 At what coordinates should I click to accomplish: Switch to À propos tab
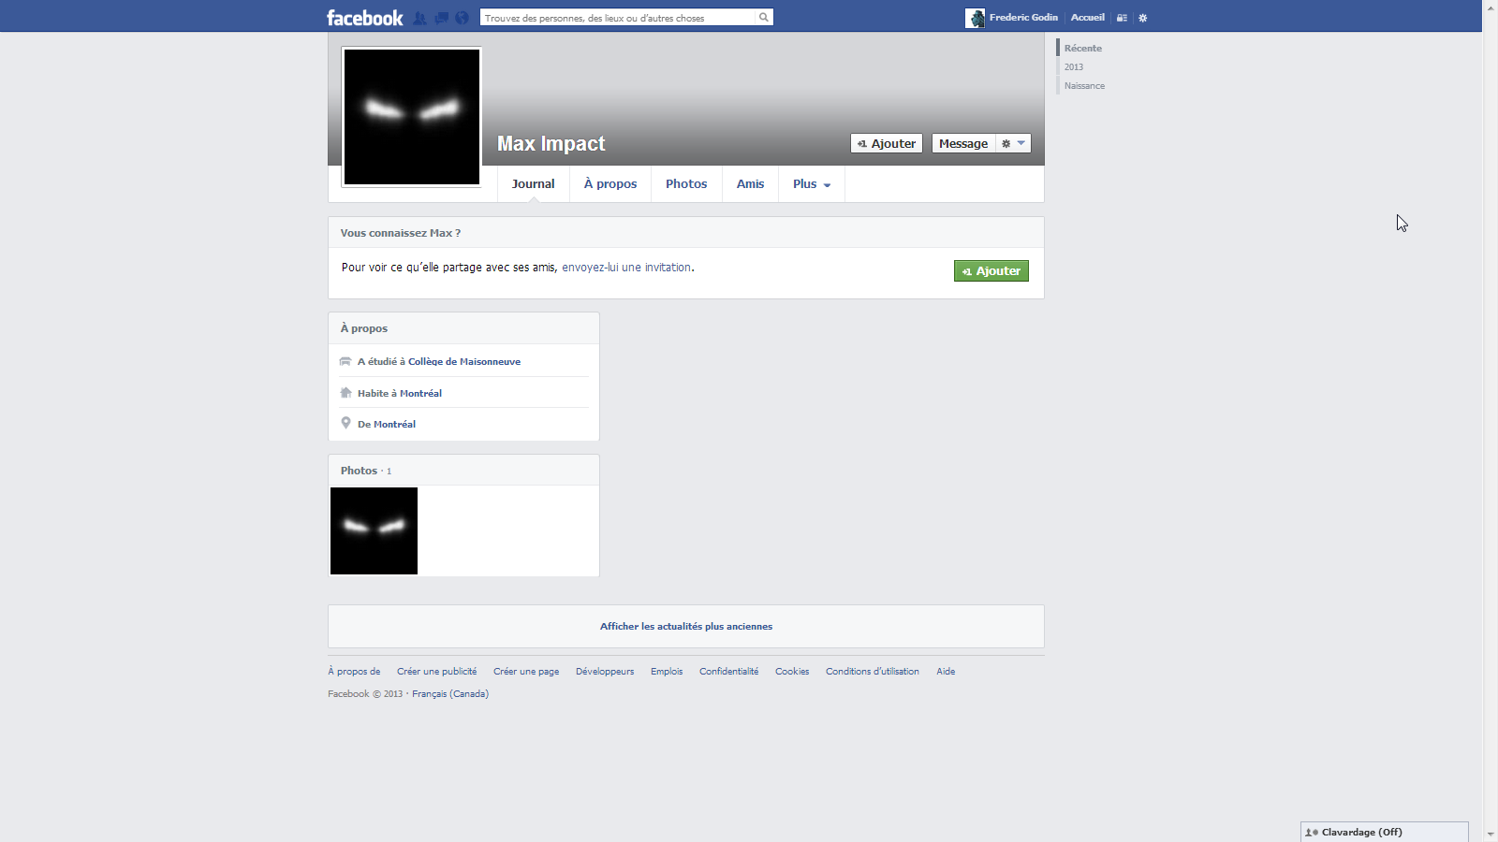(x=610, y=183)
